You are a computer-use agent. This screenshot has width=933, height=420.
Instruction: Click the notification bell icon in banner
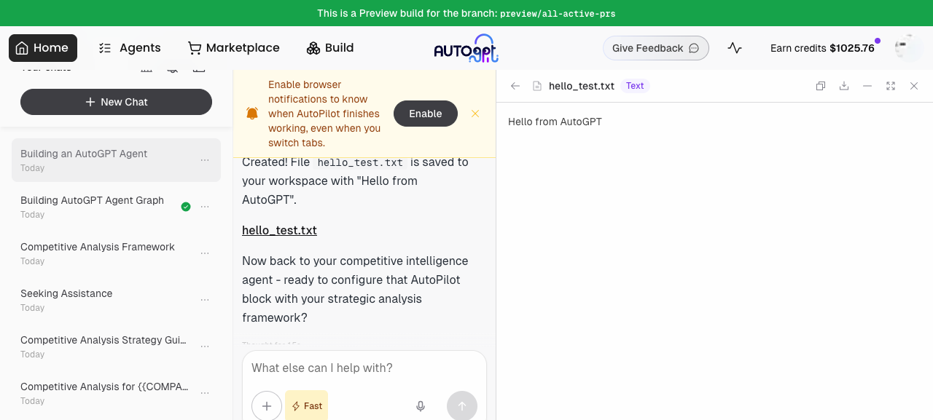click(252, 114)
